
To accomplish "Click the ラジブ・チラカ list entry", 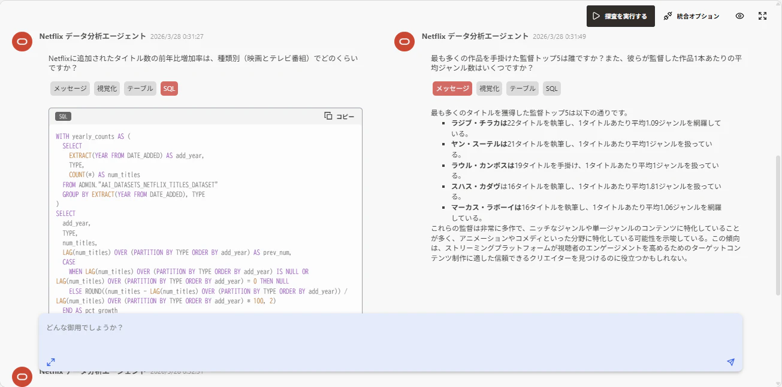I will point(586,128).
